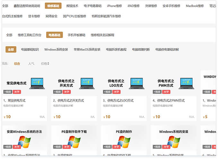The width and height of the screenshot is (218, 159).
Task: Open the 显卡维修 category
Action: (x=34, y=16)
